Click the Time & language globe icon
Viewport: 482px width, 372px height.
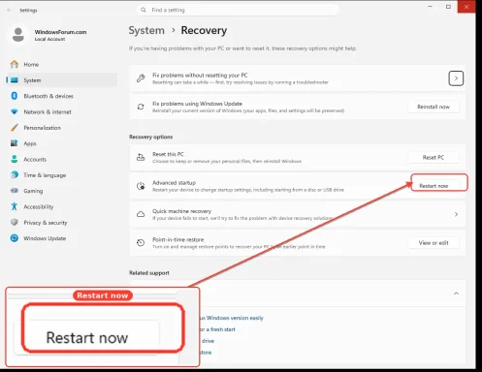click(15, 174)
